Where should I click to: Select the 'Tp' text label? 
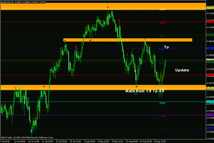pos(166,47)
